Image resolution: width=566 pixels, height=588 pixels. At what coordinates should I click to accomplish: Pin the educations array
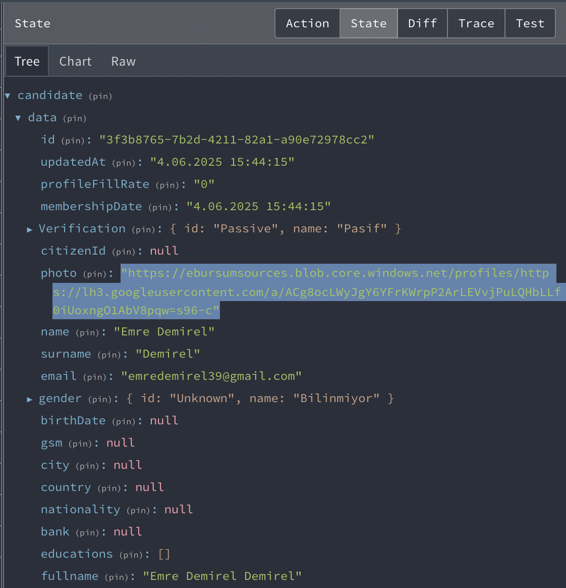131,555
